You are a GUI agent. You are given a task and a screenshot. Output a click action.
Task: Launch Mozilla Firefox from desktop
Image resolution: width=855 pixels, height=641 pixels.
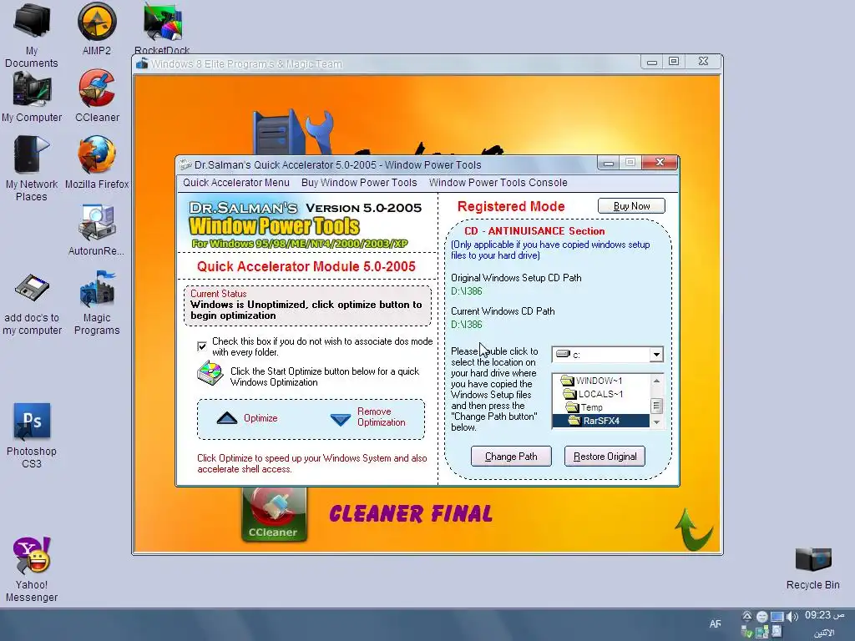pyautogui.click(x=97, y=163)
